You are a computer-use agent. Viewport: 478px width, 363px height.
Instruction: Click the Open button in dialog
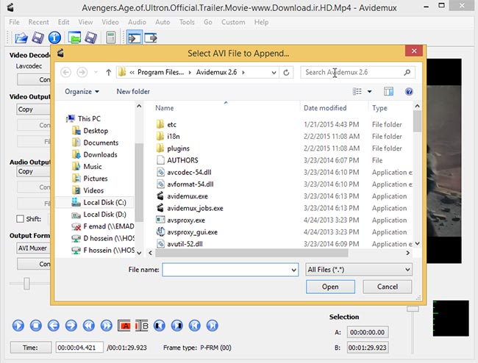330,287
